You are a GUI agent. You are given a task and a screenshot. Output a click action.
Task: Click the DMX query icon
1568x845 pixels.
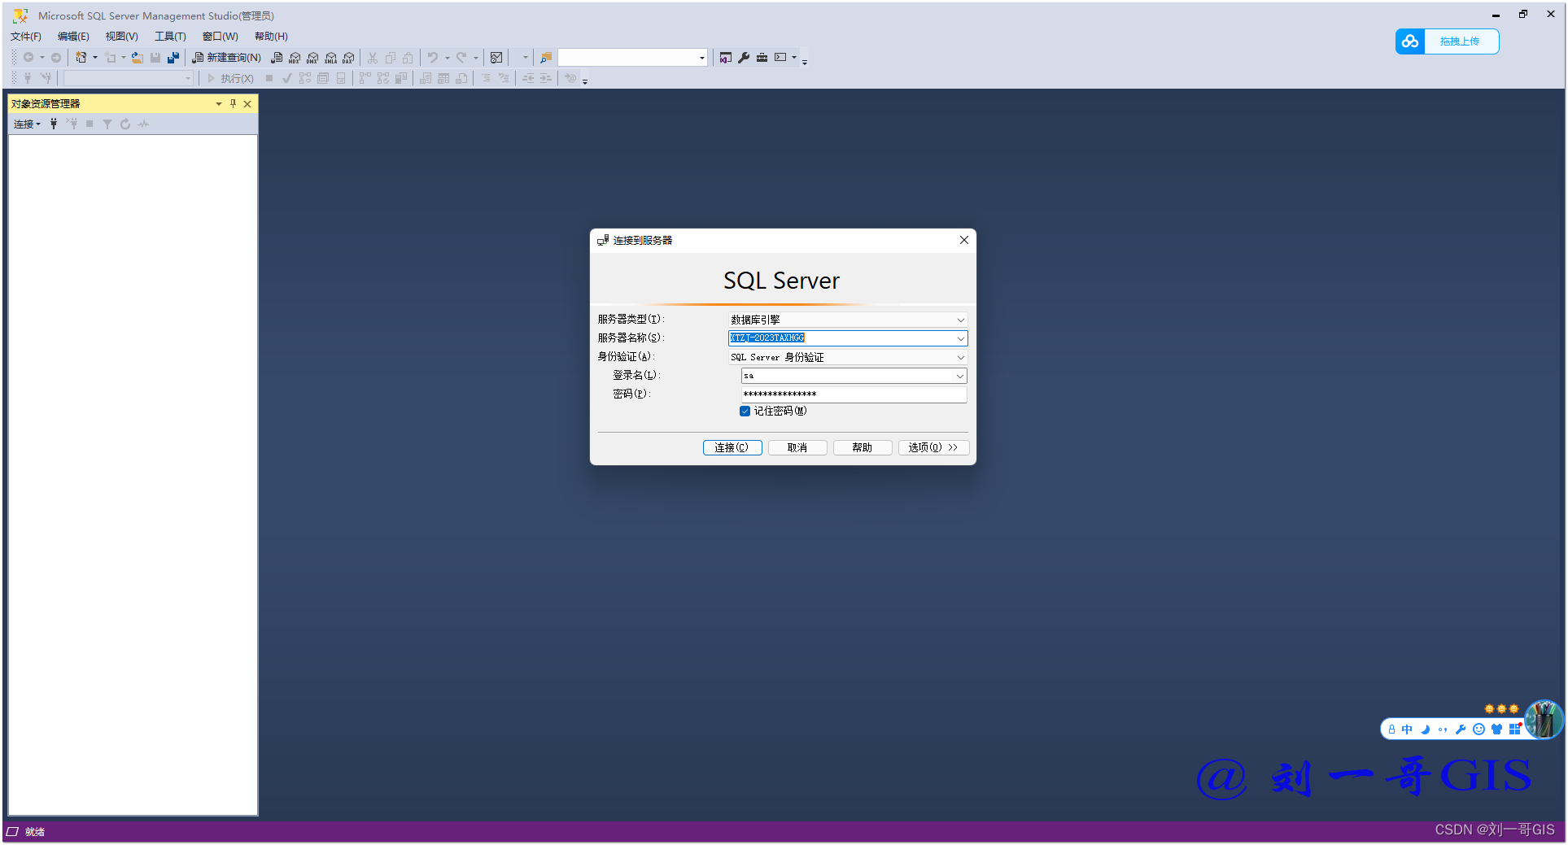coord(312,58)
